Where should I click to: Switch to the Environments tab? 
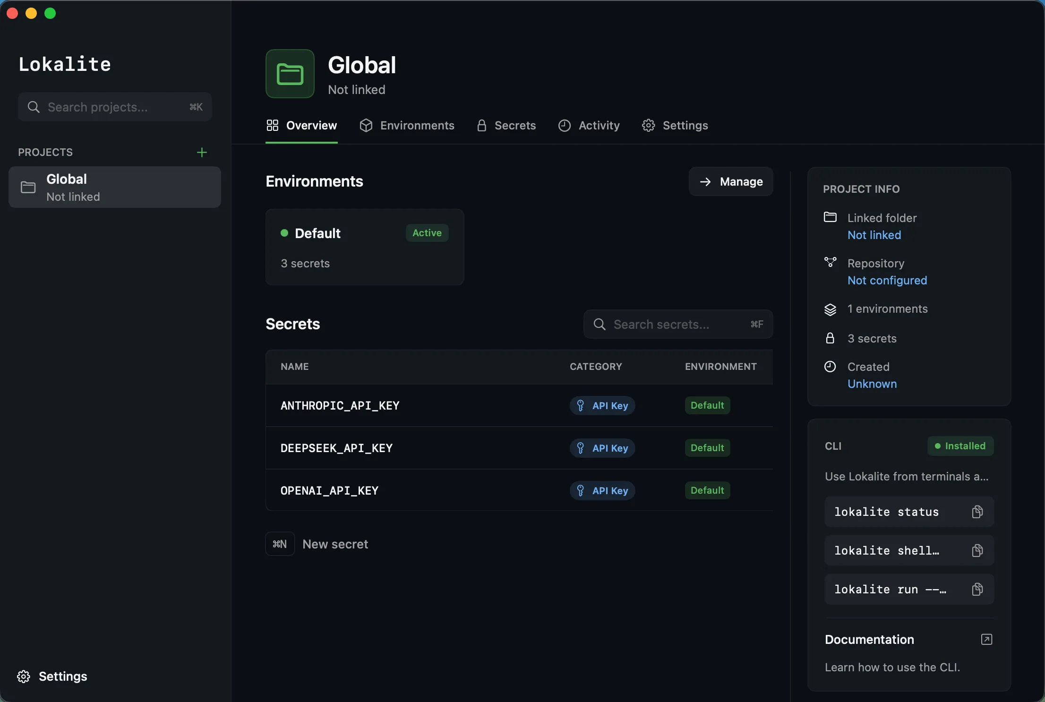pos(407,126)
